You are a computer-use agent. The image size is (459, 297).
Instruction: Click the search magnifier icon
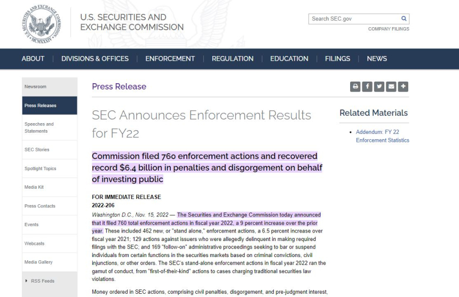click(x=404, y=19)
